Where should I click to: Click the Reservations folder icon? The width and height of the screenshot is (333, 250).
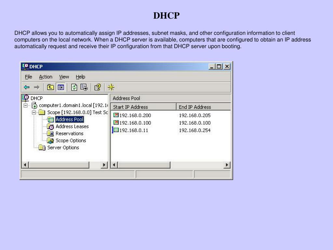point(50,133)
